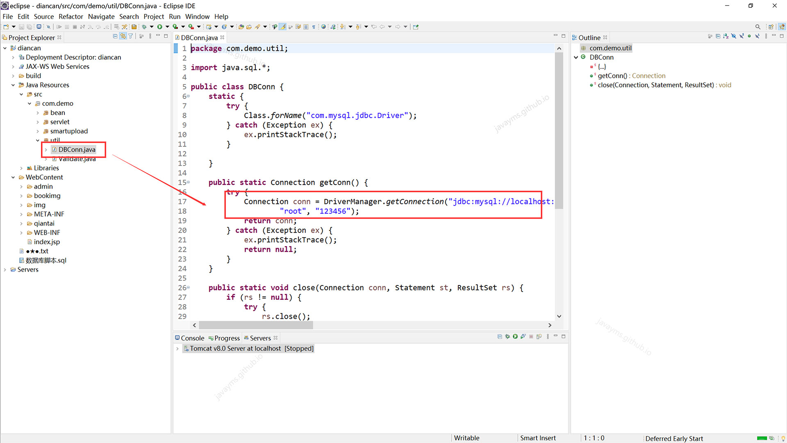Open DBConn.java in Project Explorer
The height and width of the screenshot is (443, 787).
tap(76, 149)
